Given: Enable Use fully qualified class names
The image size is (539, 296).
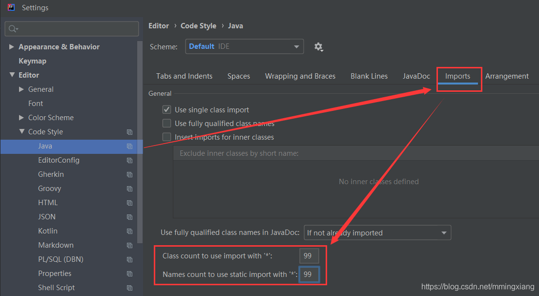Looking at the screenshot, I should pos(167,124).
